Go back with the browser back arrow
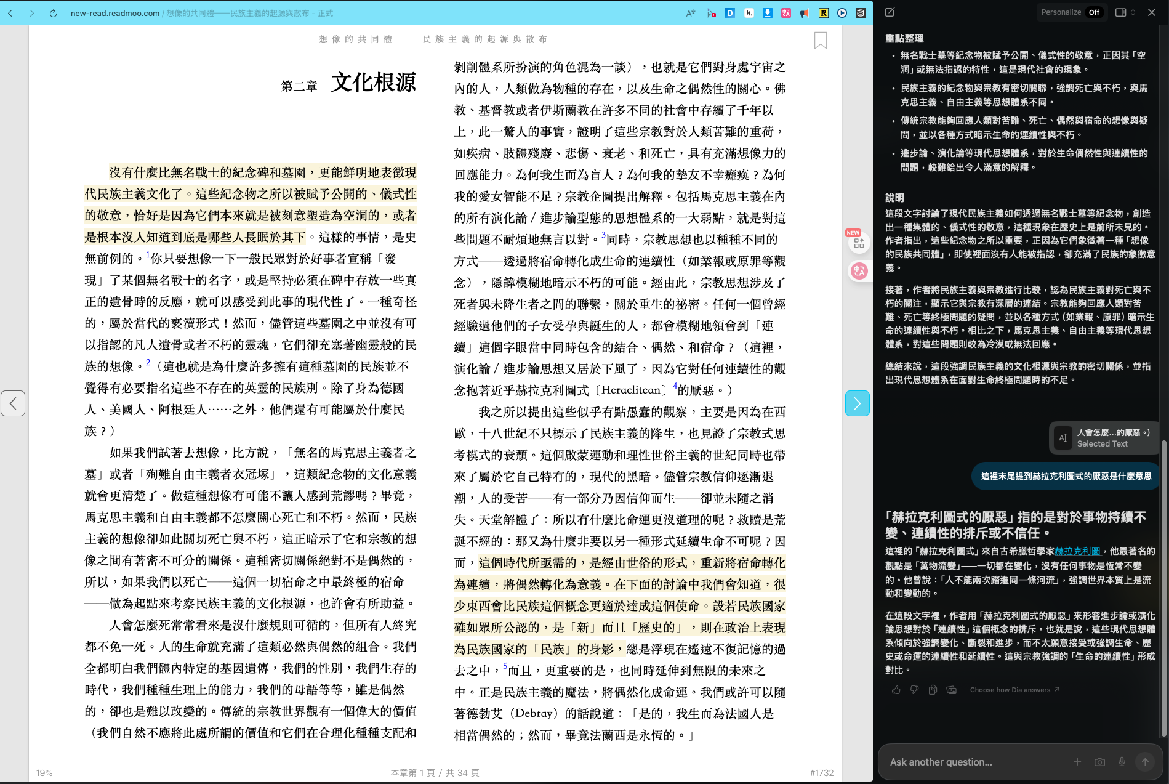This screenshot has height=784, width=1169. click(x=10, y=13)
